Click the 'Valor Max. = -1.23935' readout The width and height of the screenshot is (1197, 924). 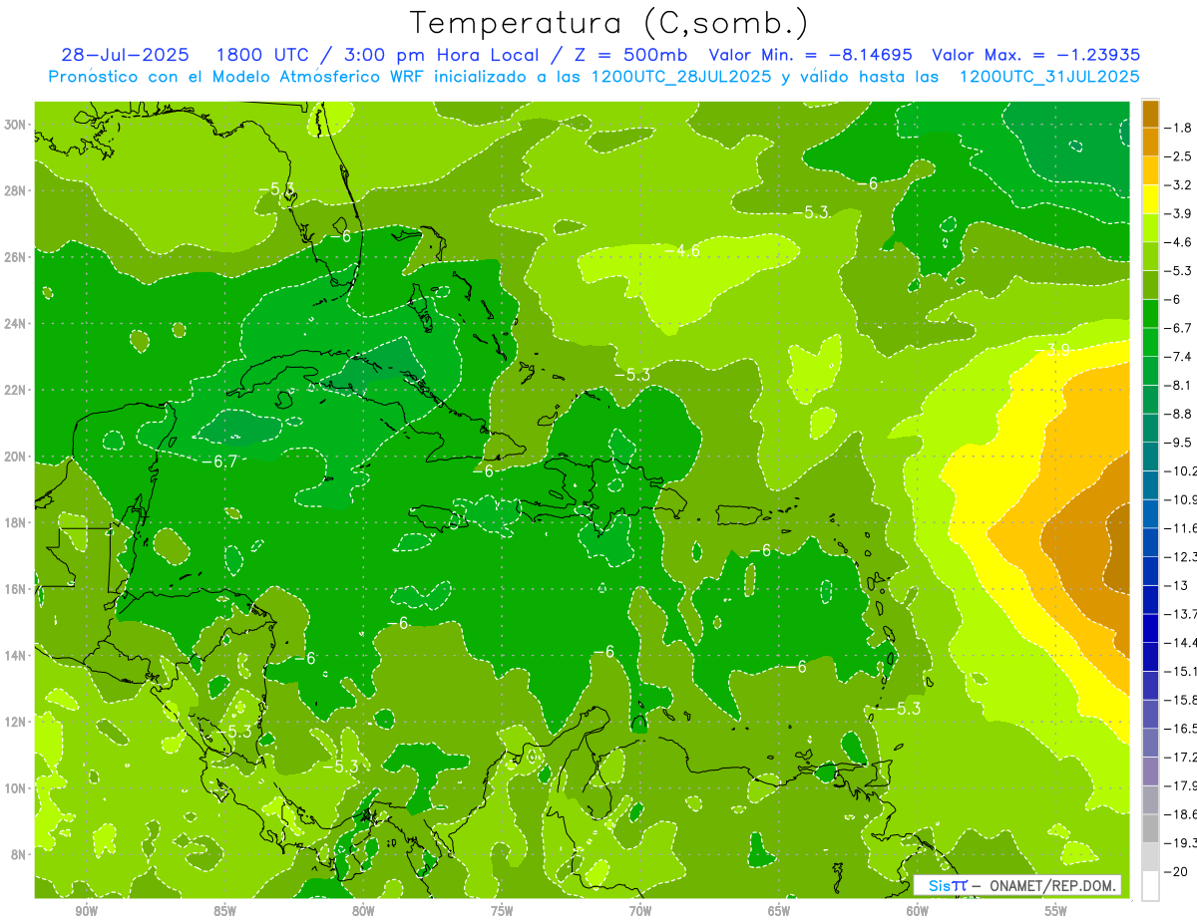[x=1035, y=55]
